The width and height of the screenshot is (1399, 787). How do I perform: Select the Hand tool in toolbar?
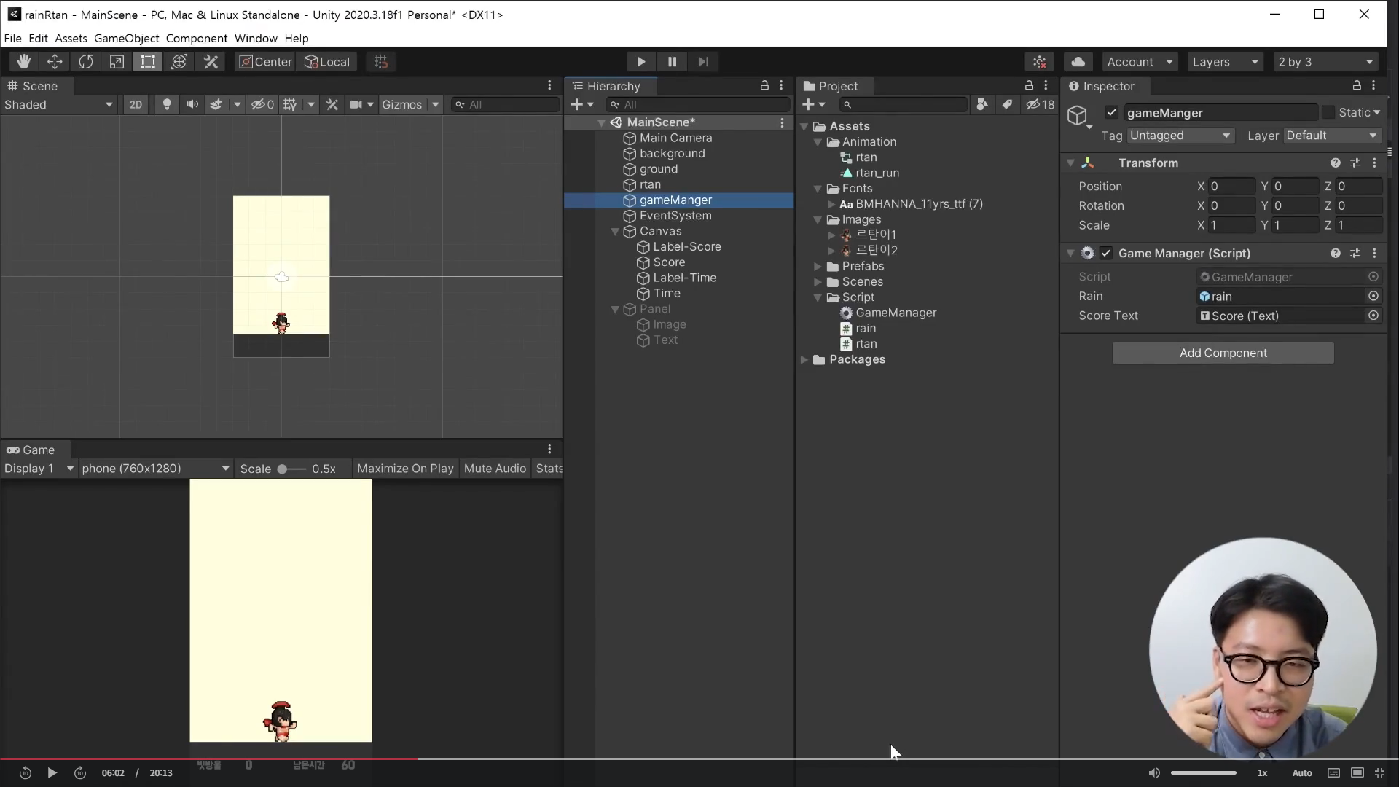pyautogui.click(x=23, y=62)
